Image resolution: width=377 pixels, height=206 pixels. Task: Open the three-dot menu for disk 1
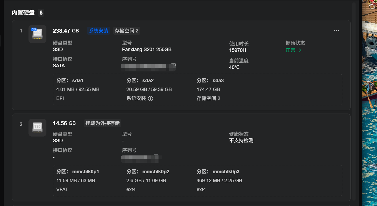pyautogui.click(x=337, y=31)
